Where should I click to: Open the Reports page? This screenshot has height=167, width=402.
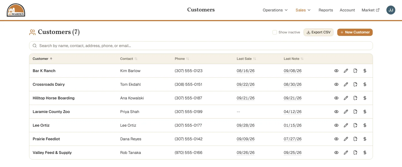click(326, 10)
